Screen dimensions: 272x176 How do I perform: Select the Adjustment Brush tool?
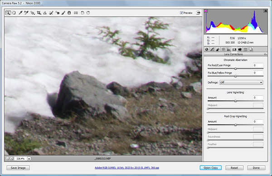[x=63, y=13]
